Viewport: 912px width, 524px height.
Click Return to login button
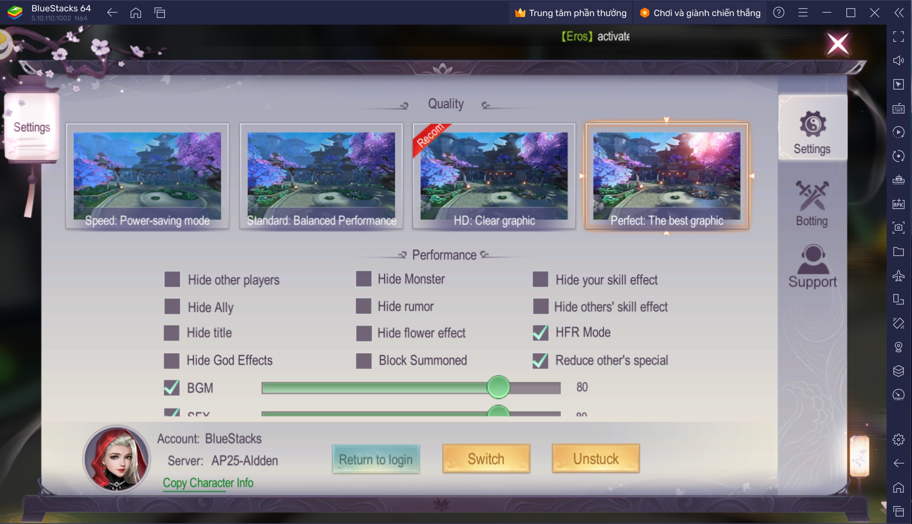pos(376,459)
